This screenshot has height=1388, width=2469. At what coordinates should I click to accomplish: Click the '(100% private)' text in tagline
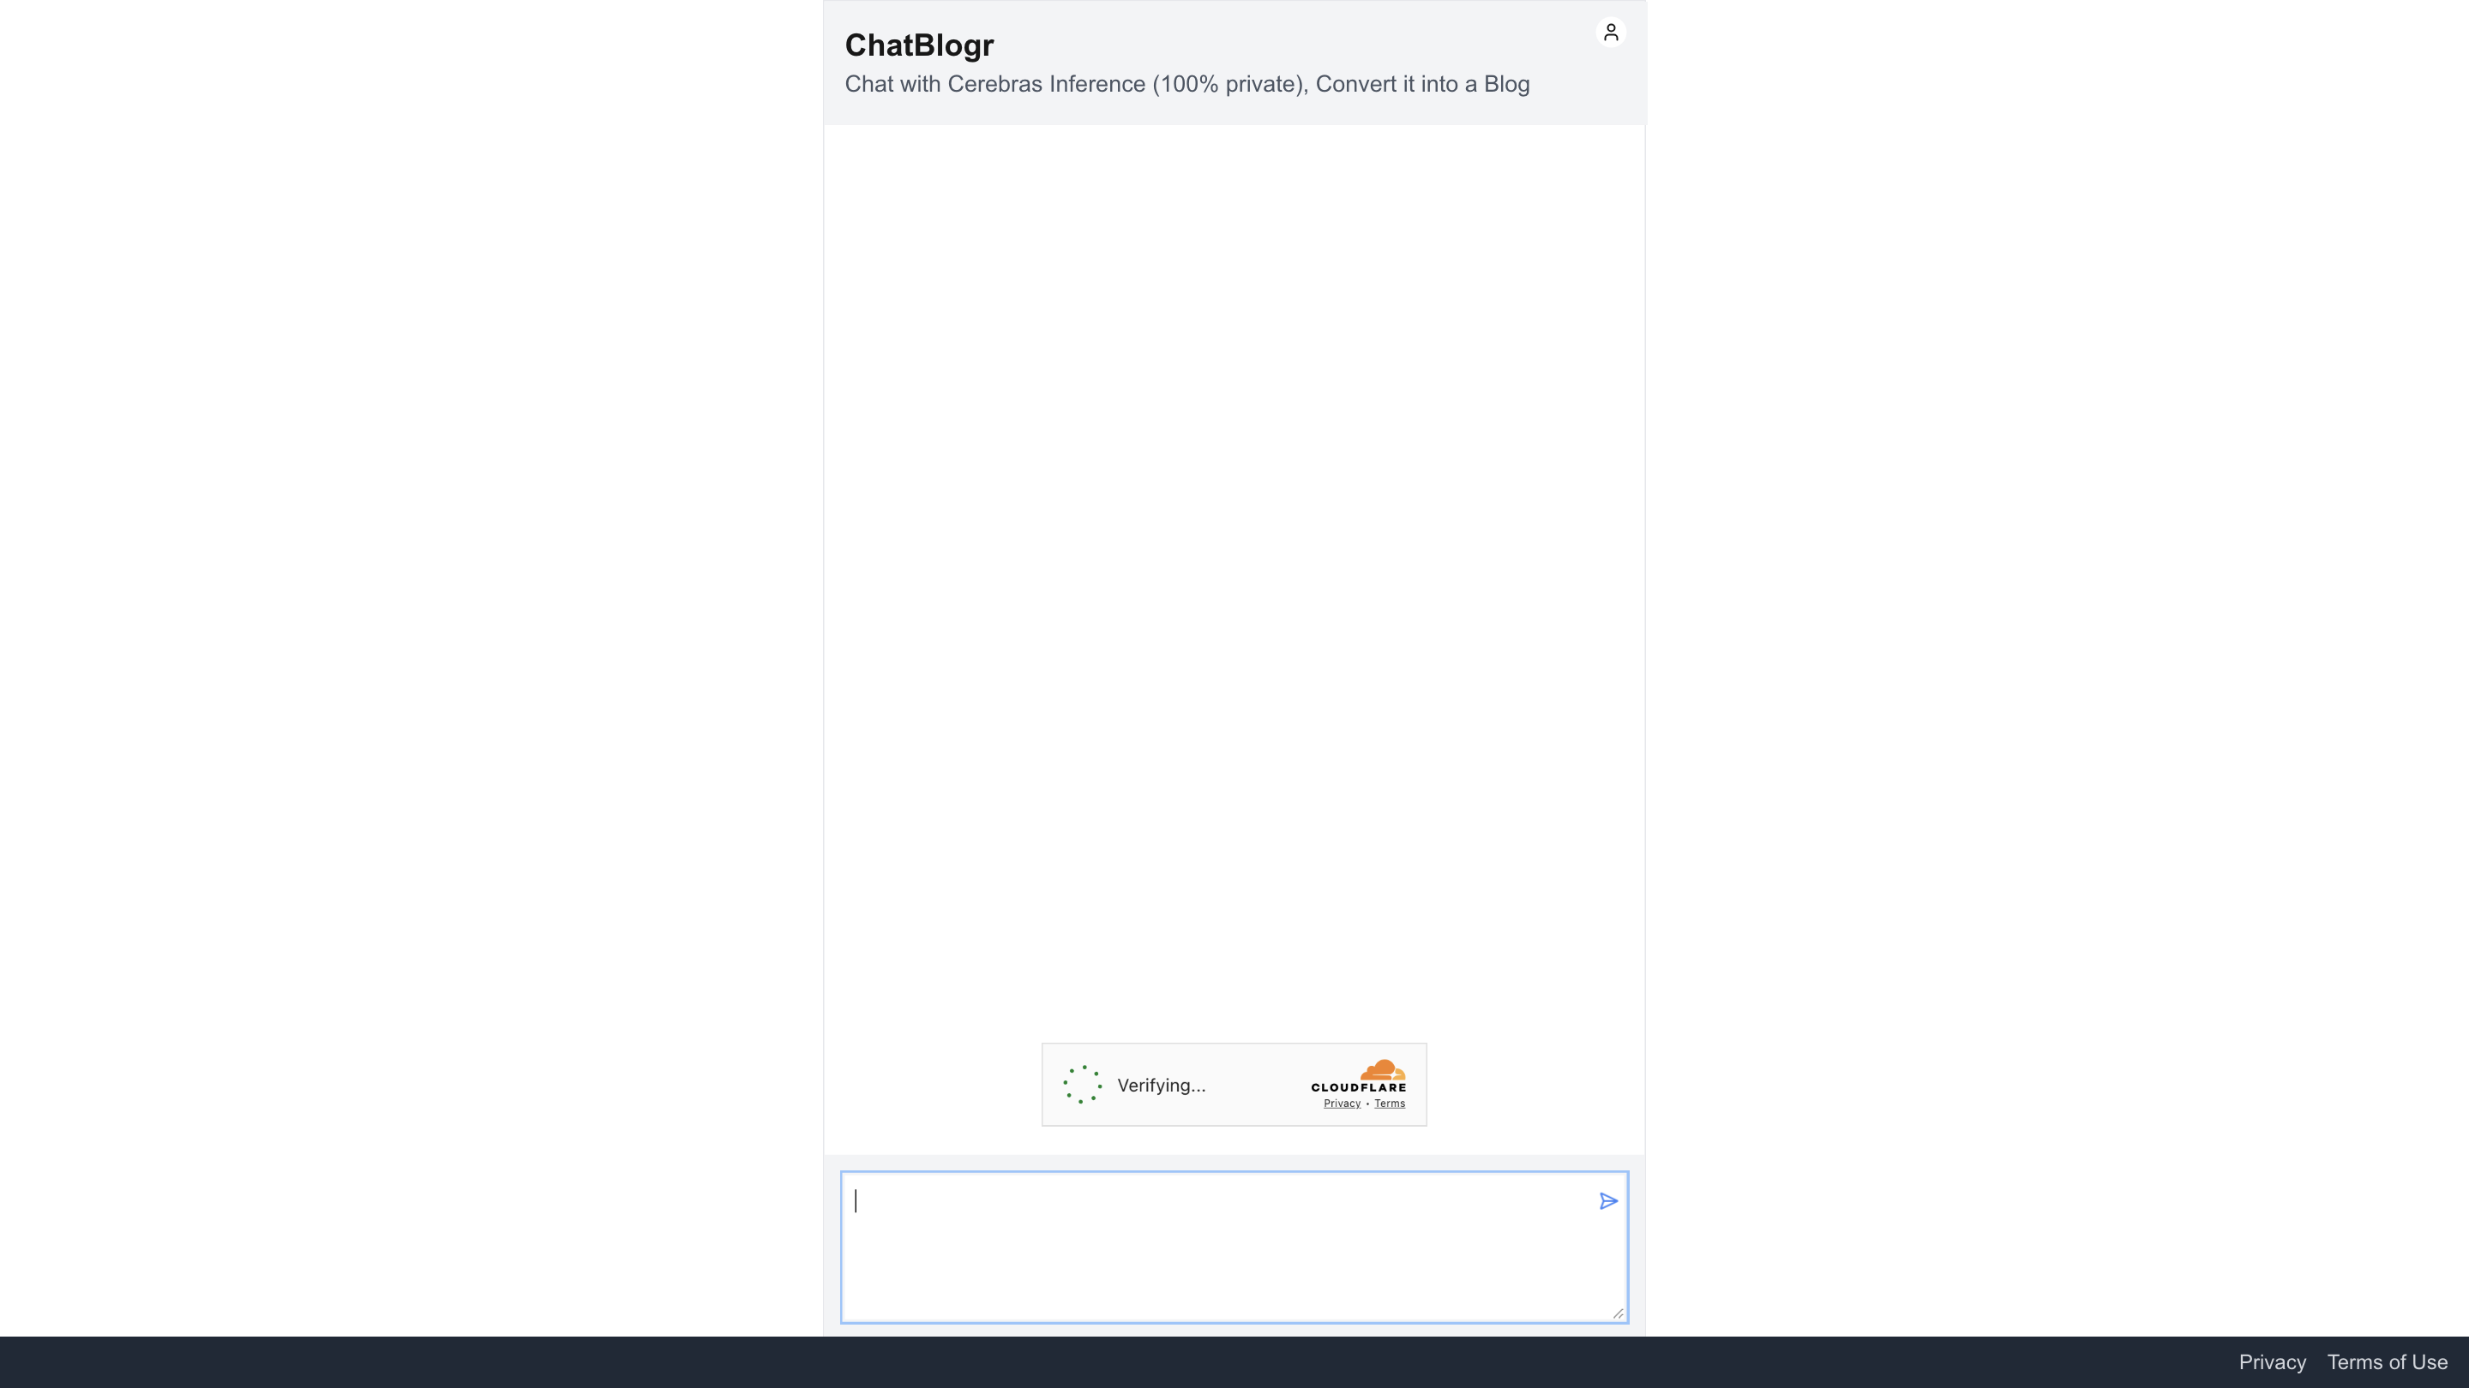(x=1229, y=84)
